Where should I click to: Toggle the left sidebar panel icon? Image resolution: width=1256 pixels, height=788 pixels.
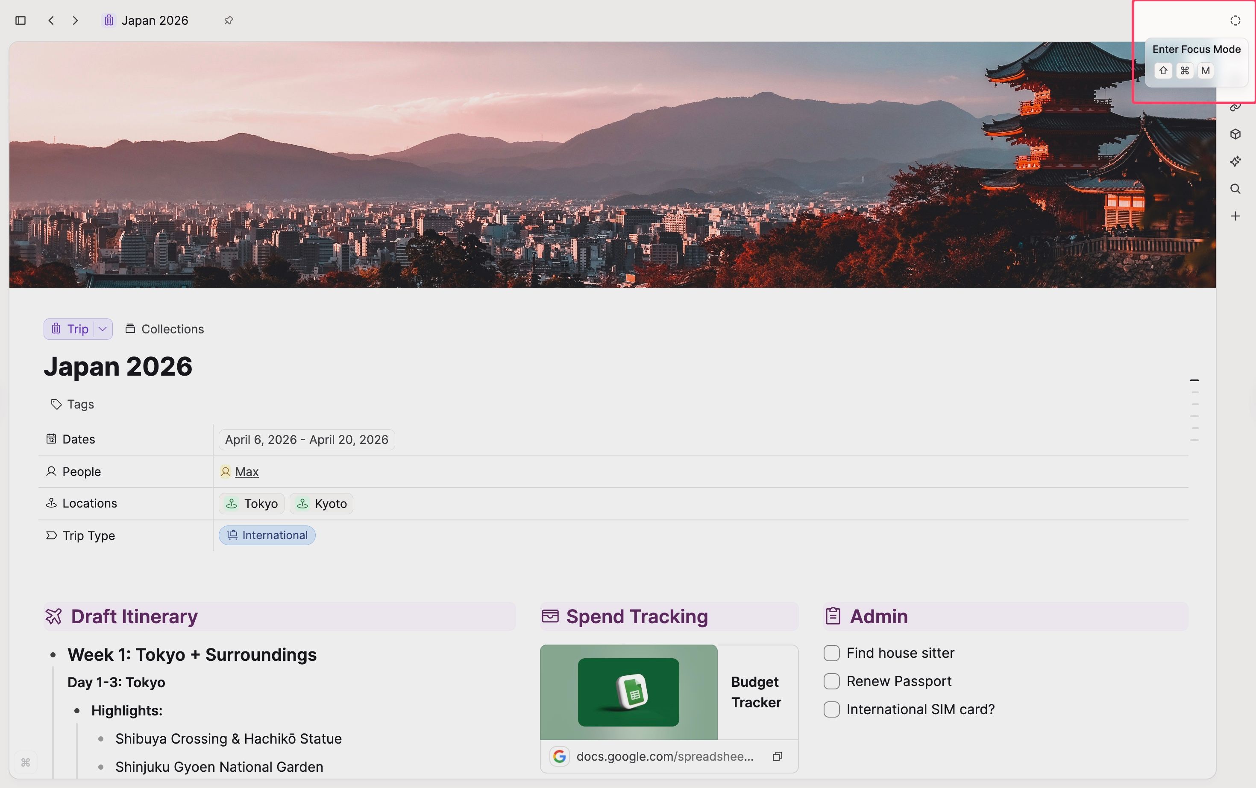point(21,20)
